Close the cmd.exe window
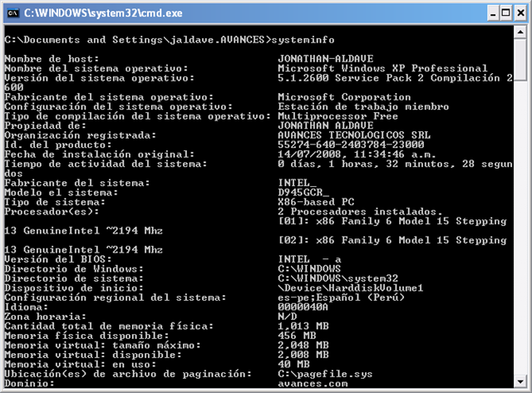Viewport: 532px width, 393px height. (520, 13)
